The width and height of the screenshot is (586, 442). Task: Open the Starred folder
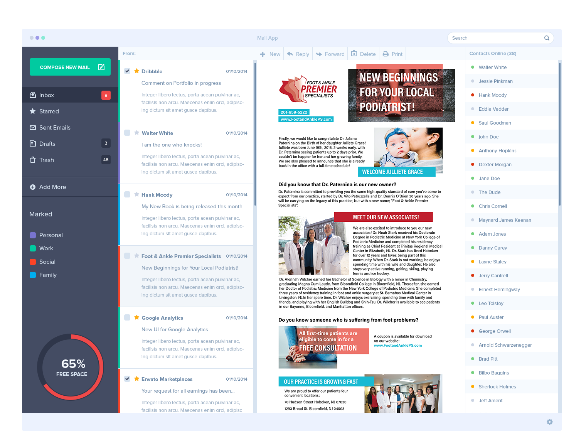70,111
